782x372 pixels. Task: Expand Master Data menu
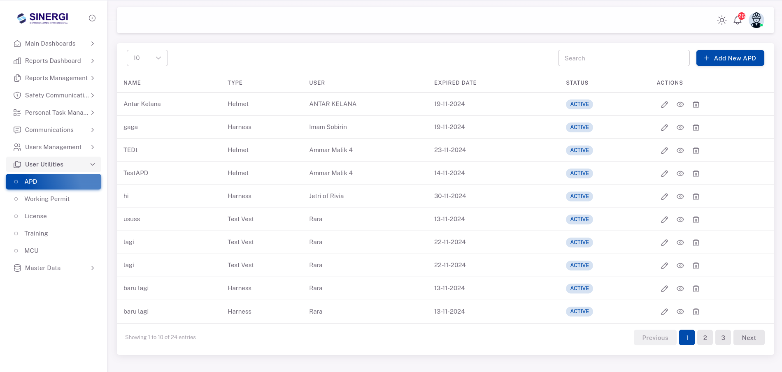click(x=54, y=268)
